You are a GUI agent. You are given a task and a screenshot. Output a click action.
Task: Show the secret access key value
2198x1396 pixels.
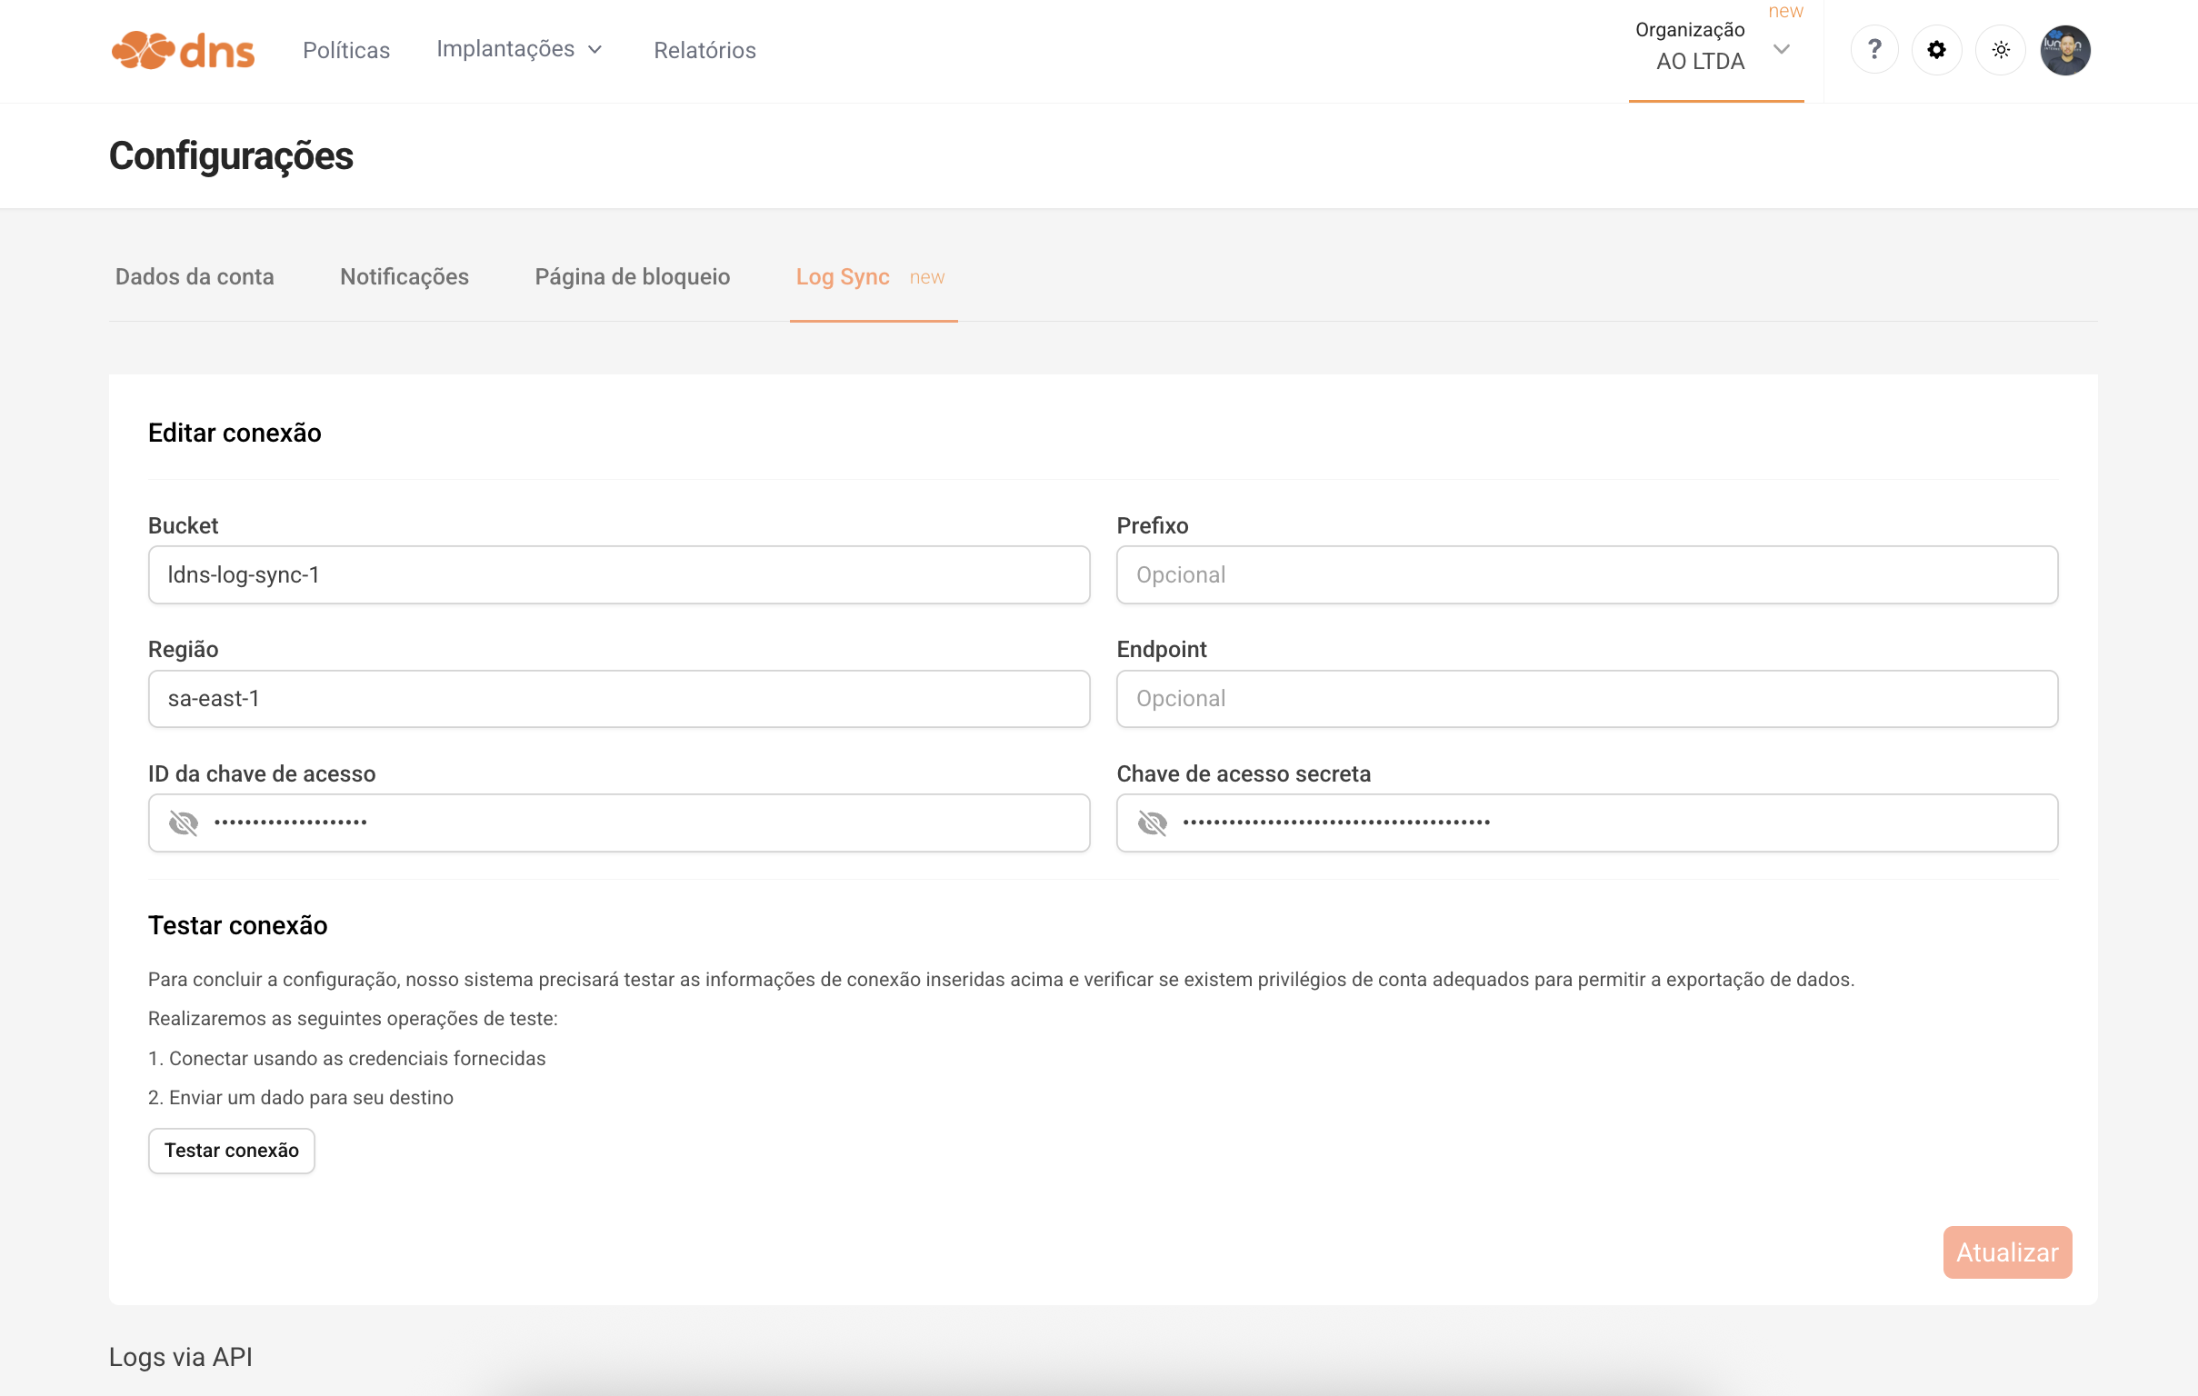tap(1152, 823)
